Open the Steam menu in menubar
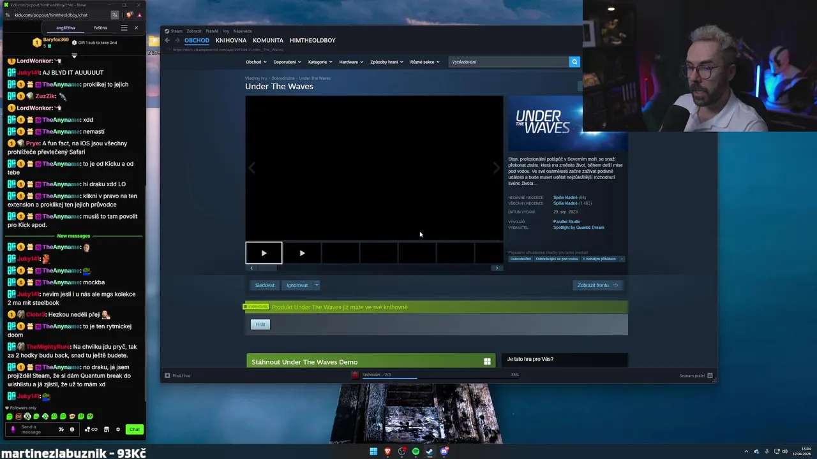Image resolution: width=817 pixels, height=459 pixels. (176, 31)
